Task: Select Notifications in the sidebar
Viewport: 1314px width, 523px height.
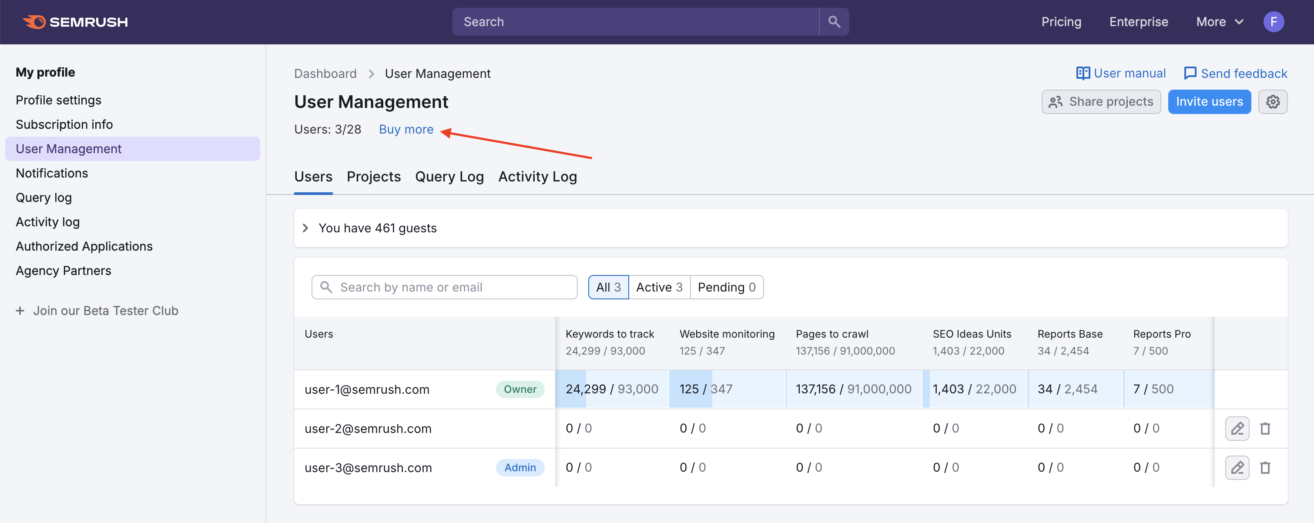Action: click(x=51, y=173)
